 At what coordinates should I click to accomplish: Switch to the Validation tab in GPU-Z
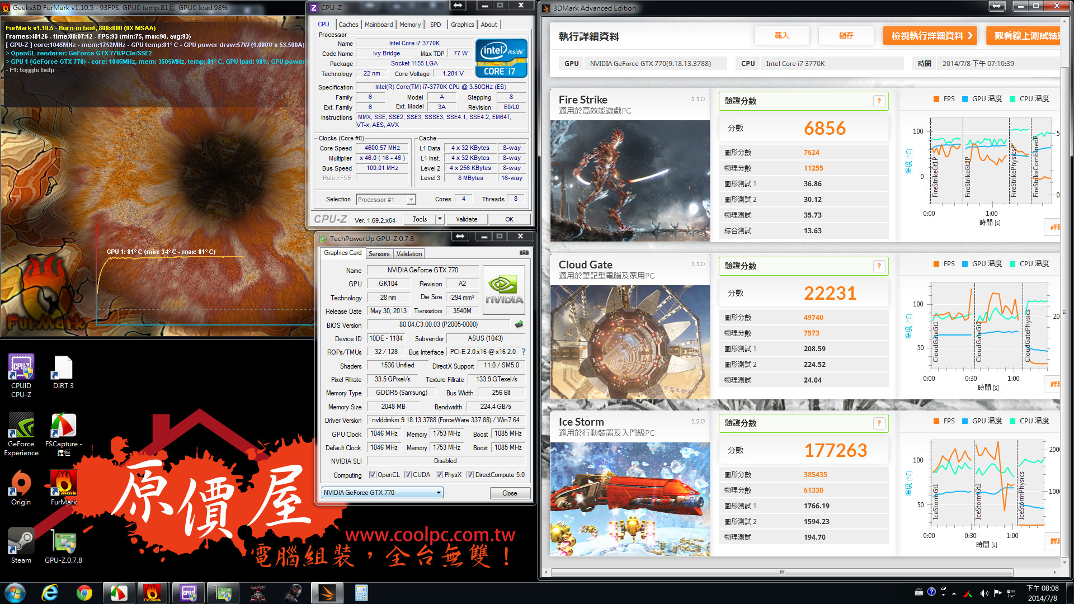tap(409, 254)
